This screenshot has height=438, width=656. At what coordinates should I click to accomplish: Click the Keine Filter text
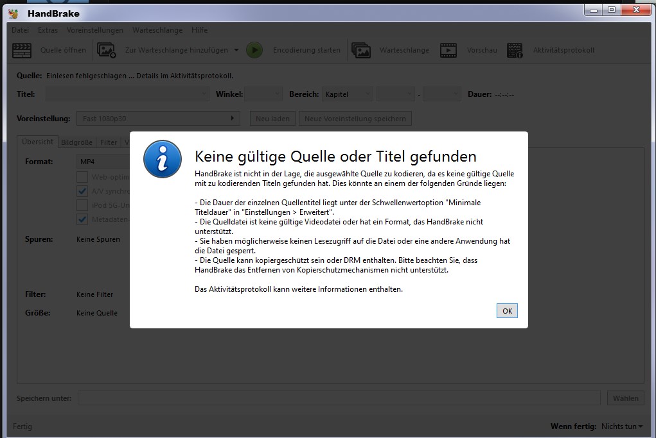tap(95, 294)
